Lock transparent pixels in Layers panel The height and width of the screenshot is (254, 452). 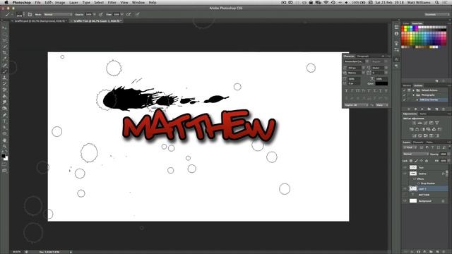click(411, 161)
